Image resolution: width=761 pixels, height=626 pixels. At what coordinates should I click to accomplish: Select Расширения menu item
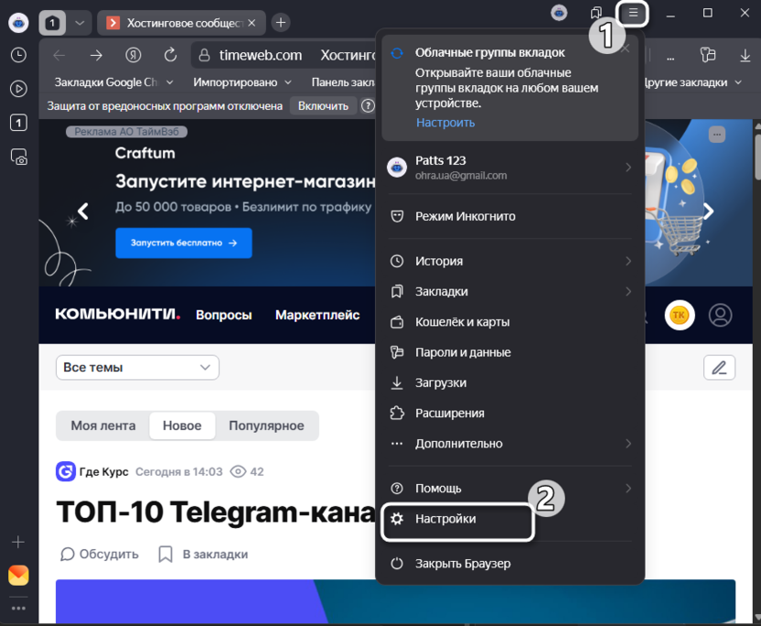(x=509, y=414)
